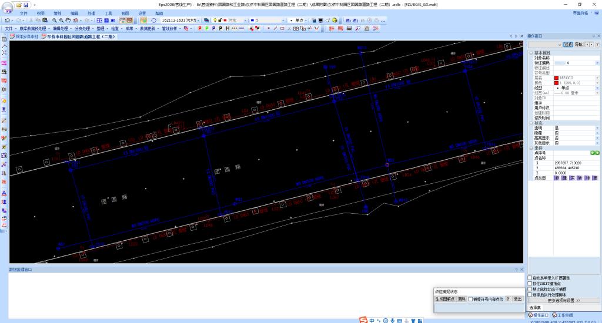Screen dimensions: 602x323
Task: Open the 层名 DEFAULT layer dropdown
Action: click(x=597, y=78)
